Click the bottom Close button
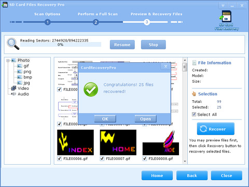 (227, 176)
